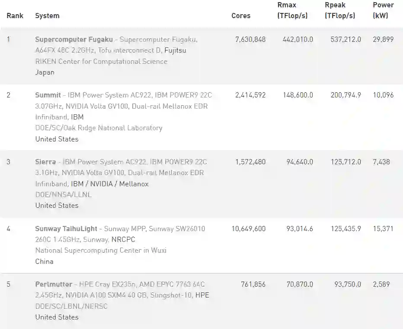Image resolution: width=403 pixels, height=329 pixels.
Task: Open the Sunway TaihuLight system link
Action: 67,229
